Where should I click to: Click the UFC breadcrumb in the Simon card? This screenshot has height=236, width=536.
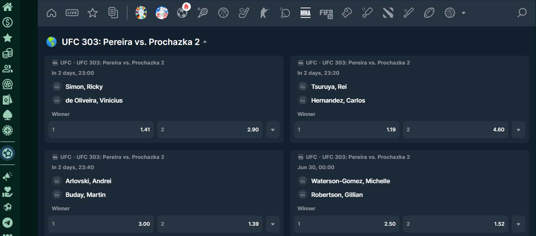click(66, 62)
